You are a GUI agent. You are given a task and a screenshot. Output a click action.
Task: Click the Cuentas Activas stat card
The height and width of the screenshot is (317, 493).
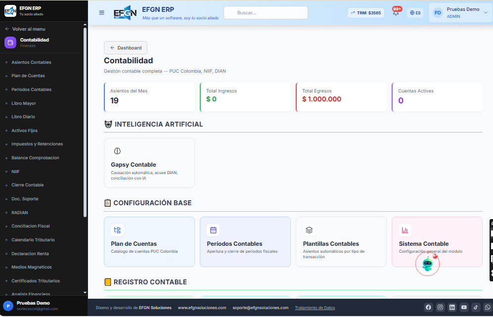pyautogui.click(x=437, y=97)
